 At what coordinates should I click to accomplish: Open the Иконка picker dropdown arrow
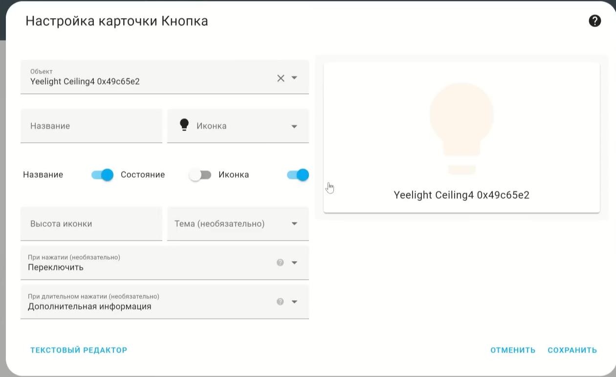294,126
